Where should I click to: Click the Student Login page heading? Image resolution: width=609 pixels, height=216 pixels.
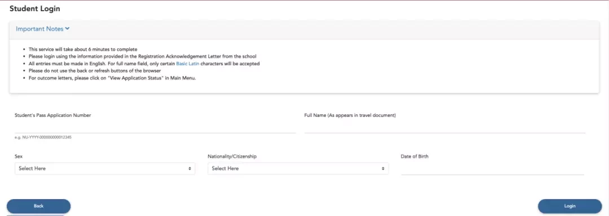point(35,8)
